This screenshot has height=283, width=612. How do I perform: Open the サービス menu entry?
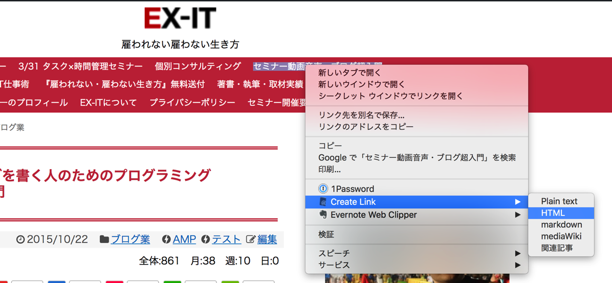point(417,266)
